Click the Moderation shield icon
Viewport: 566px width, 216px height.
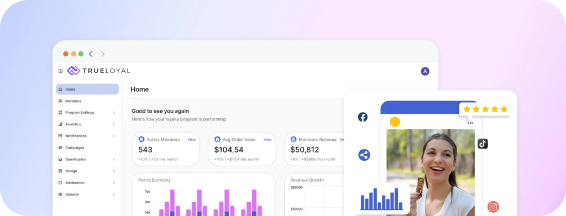pos(60,182)
